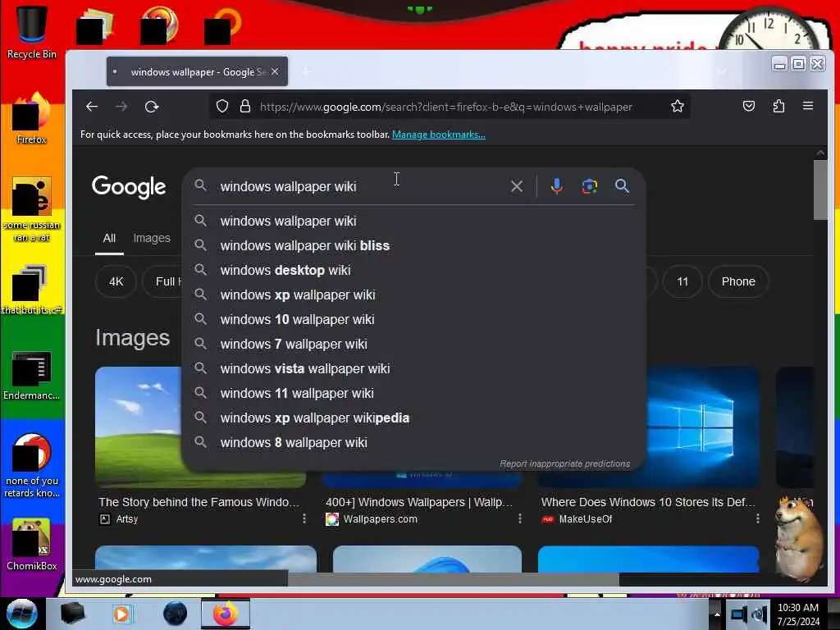
Task: Open 'Where Does Windows 10 Stores Its Def...' result
Action: point(648,502)
